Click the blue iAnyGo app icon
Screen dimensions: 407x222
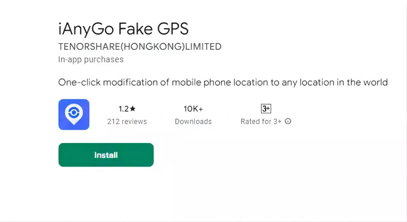pyautogui.click(x=74, y=114)
